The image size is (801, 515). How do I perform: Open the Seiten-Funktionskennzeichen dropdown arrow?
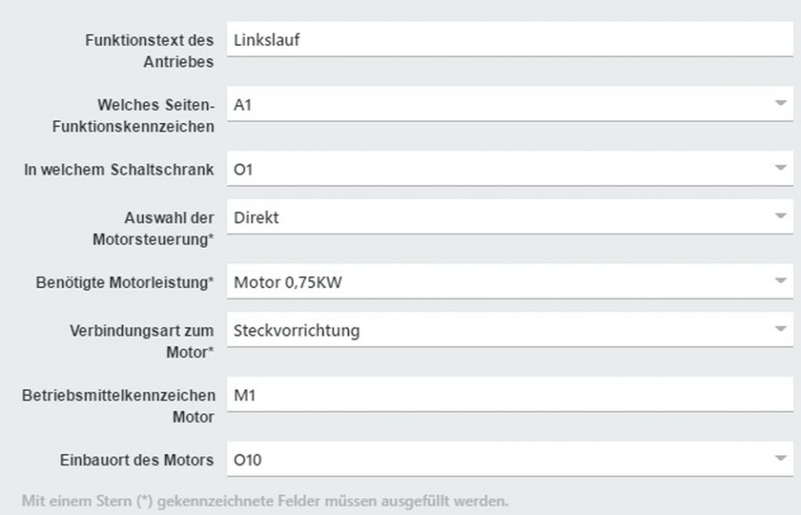(780, 104)
